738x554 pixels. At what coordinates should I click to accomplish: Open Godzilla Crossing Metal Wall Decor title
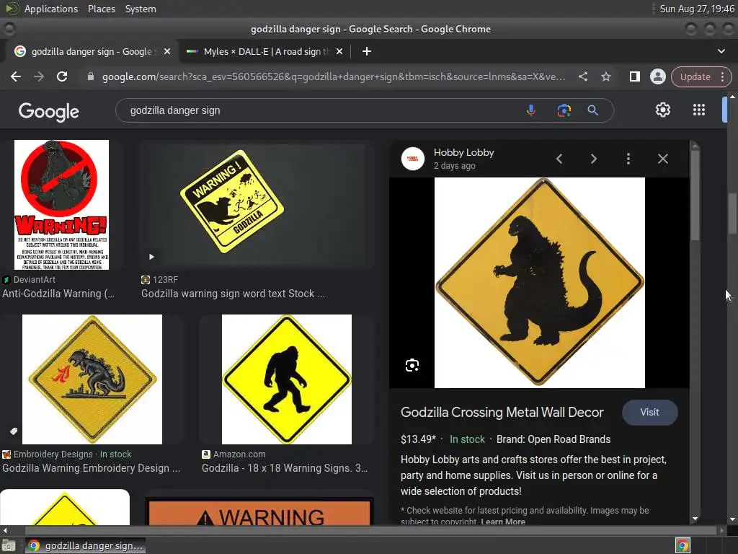pos(502,412)
